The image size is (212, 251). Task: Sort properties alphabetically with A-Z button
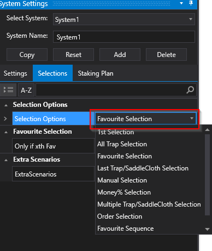26,90
